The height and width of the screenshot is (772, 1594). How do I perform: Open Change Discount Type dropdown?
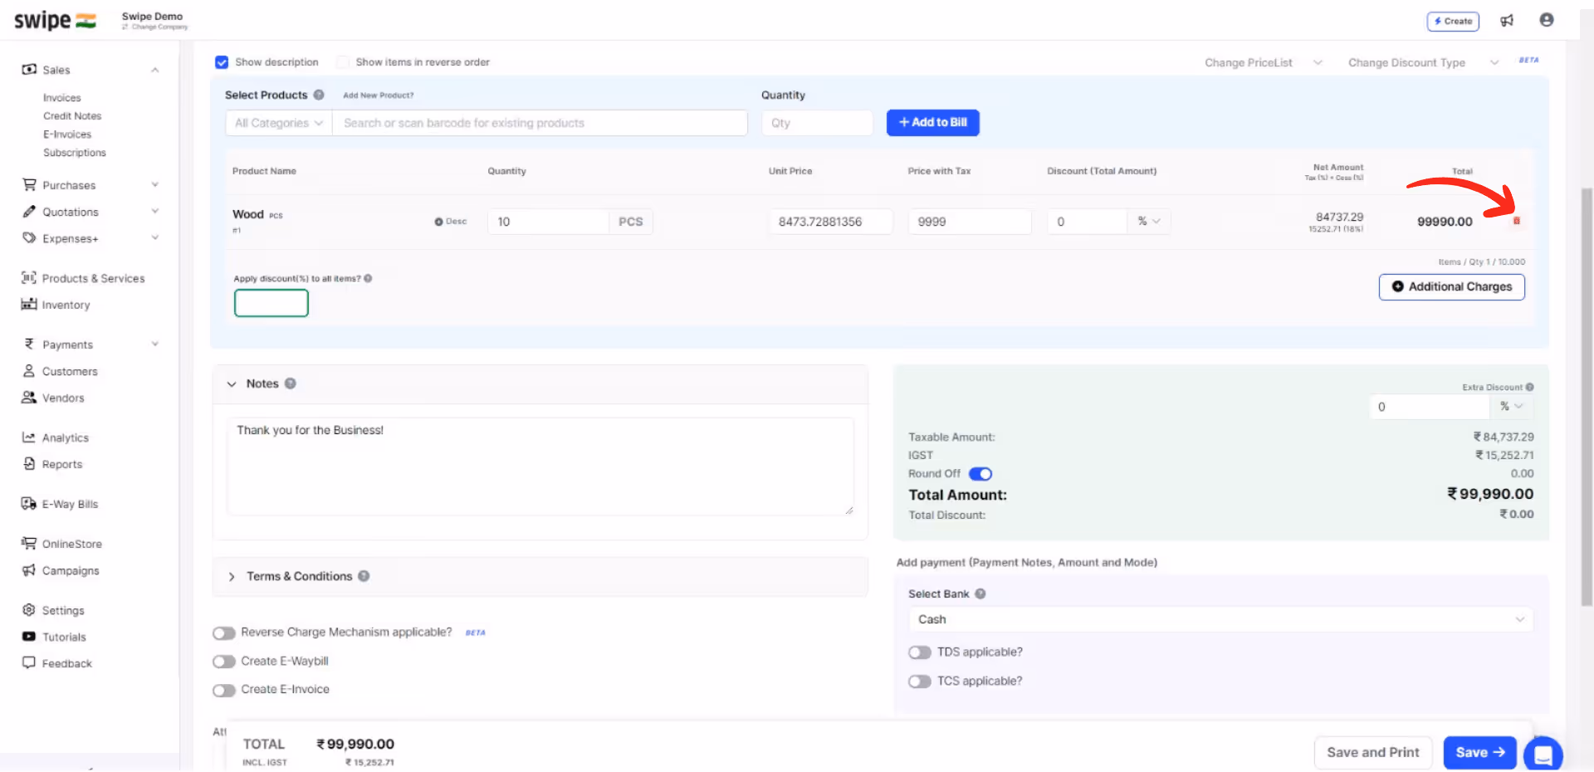tap(1423, 63)
